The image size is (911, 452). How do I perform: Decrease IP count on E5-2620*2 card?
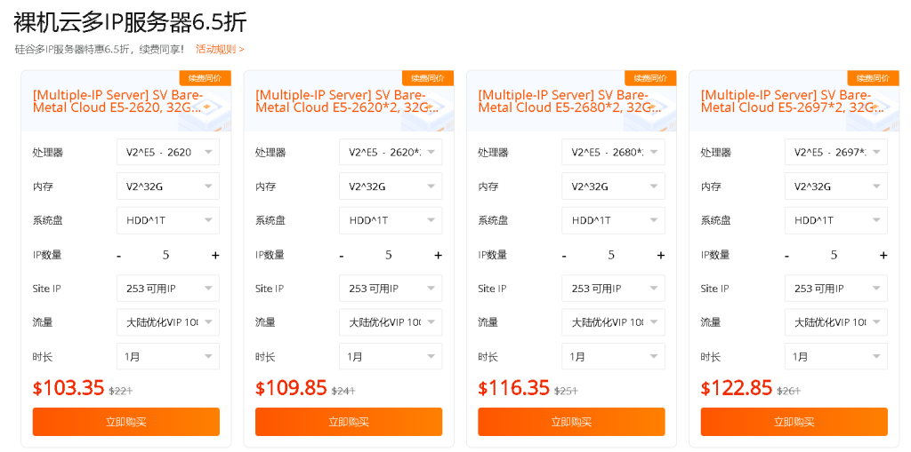[x=342, y=256]
